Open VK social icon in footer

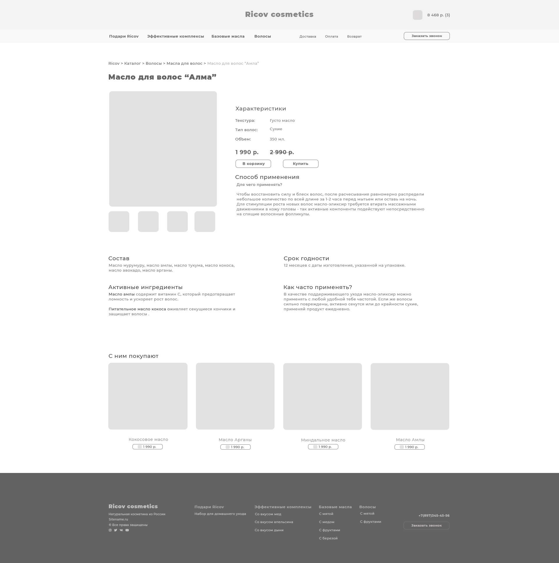coord(121,530)
